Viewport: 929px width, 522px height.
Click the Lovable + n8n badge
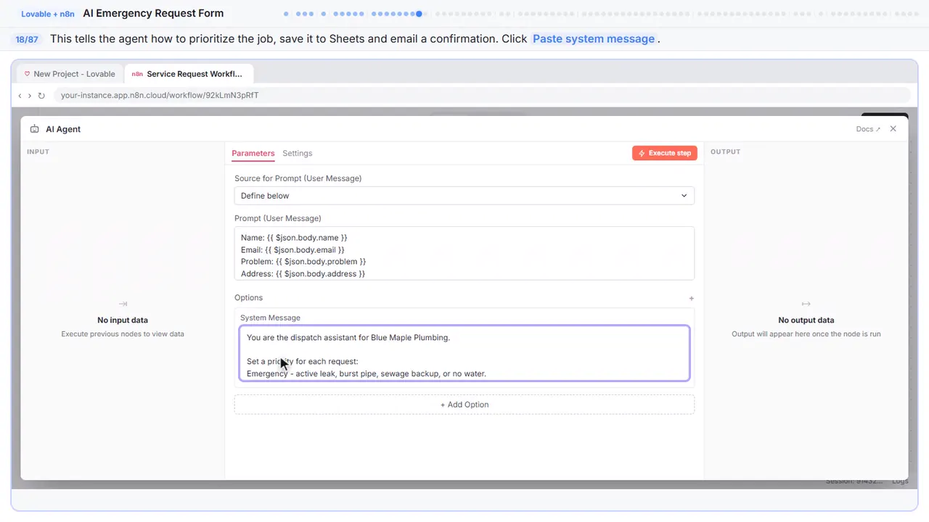[x=48, y=14]
